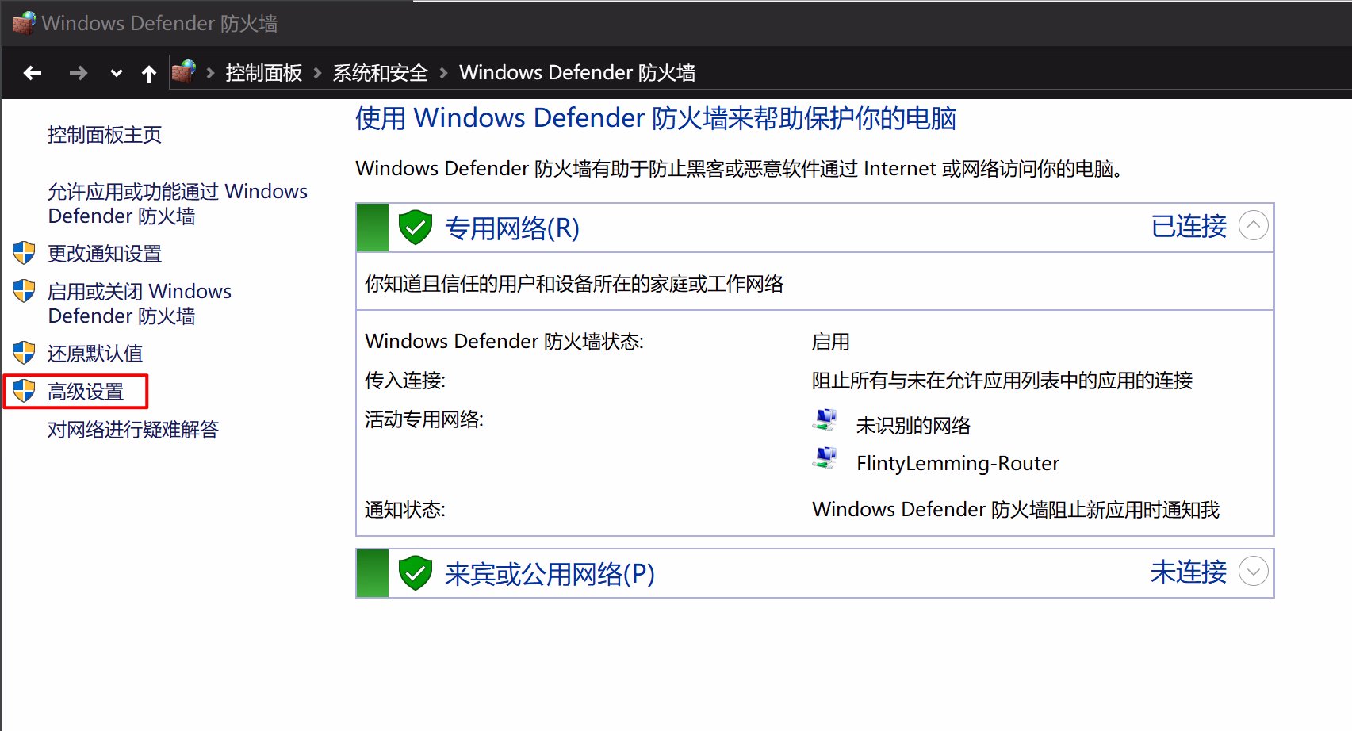The height and width of the screenshot is (731, 1352).
Task: Click the back arrow navigation button
Action: tap(33, 74)
